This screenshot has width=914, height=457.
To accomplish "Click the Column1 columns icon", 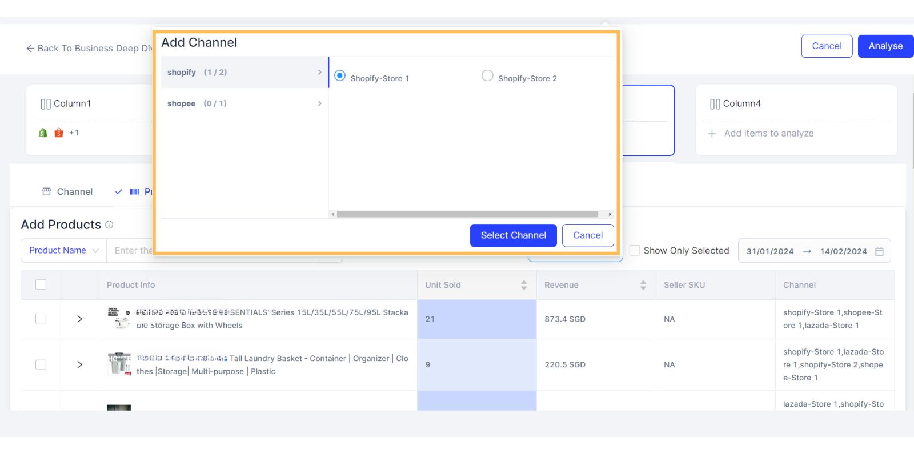I will point(46,104).
